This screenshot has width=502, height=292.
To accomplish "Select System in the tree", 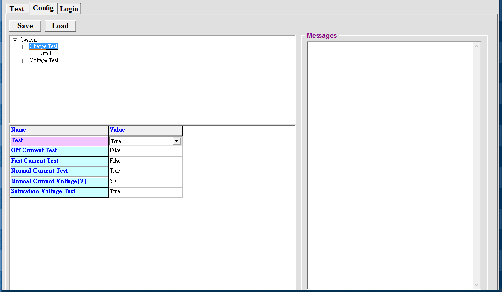I will tap(28, 40).
